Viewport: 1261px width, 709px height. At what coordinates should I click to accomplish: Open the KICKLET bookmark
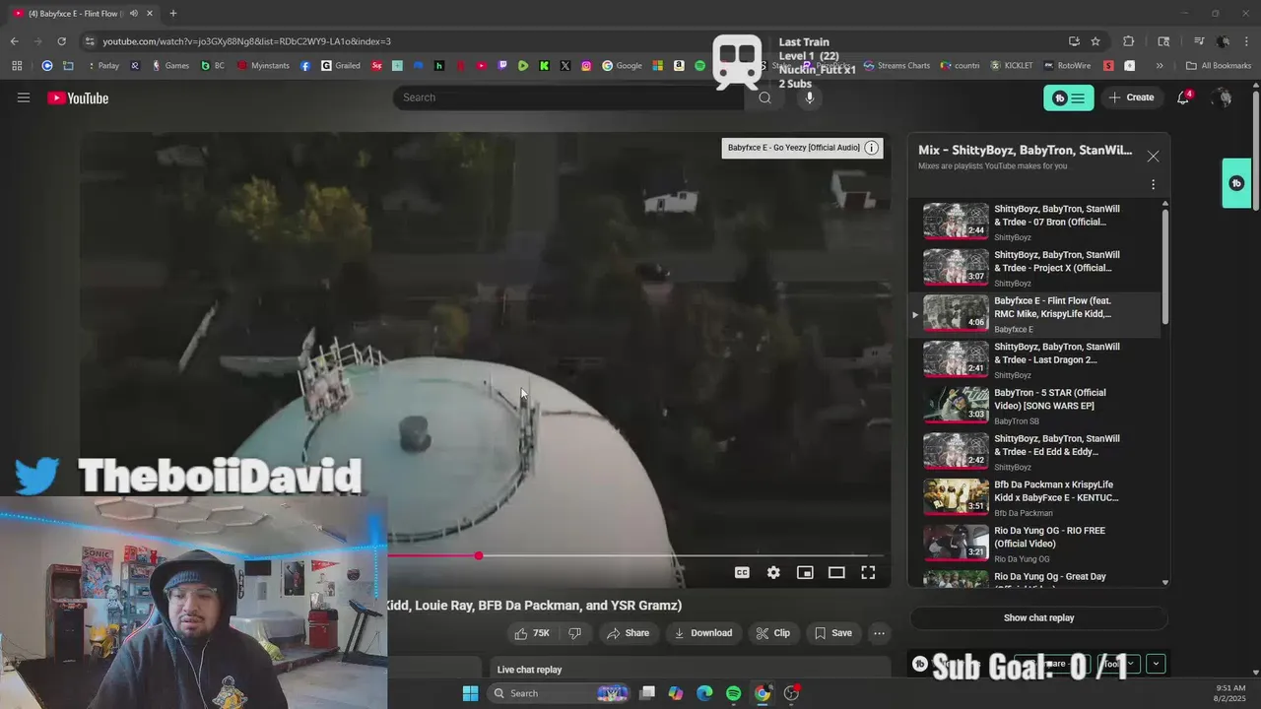tap(1012, 66)
